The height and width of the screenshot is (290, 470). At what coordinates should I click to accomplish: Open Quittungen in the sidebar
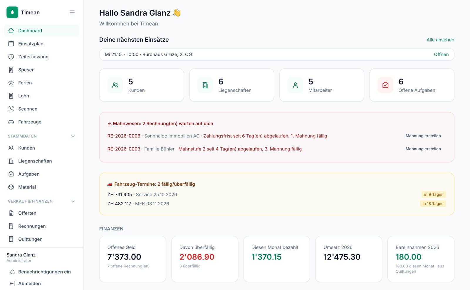[x=41, y=239]
